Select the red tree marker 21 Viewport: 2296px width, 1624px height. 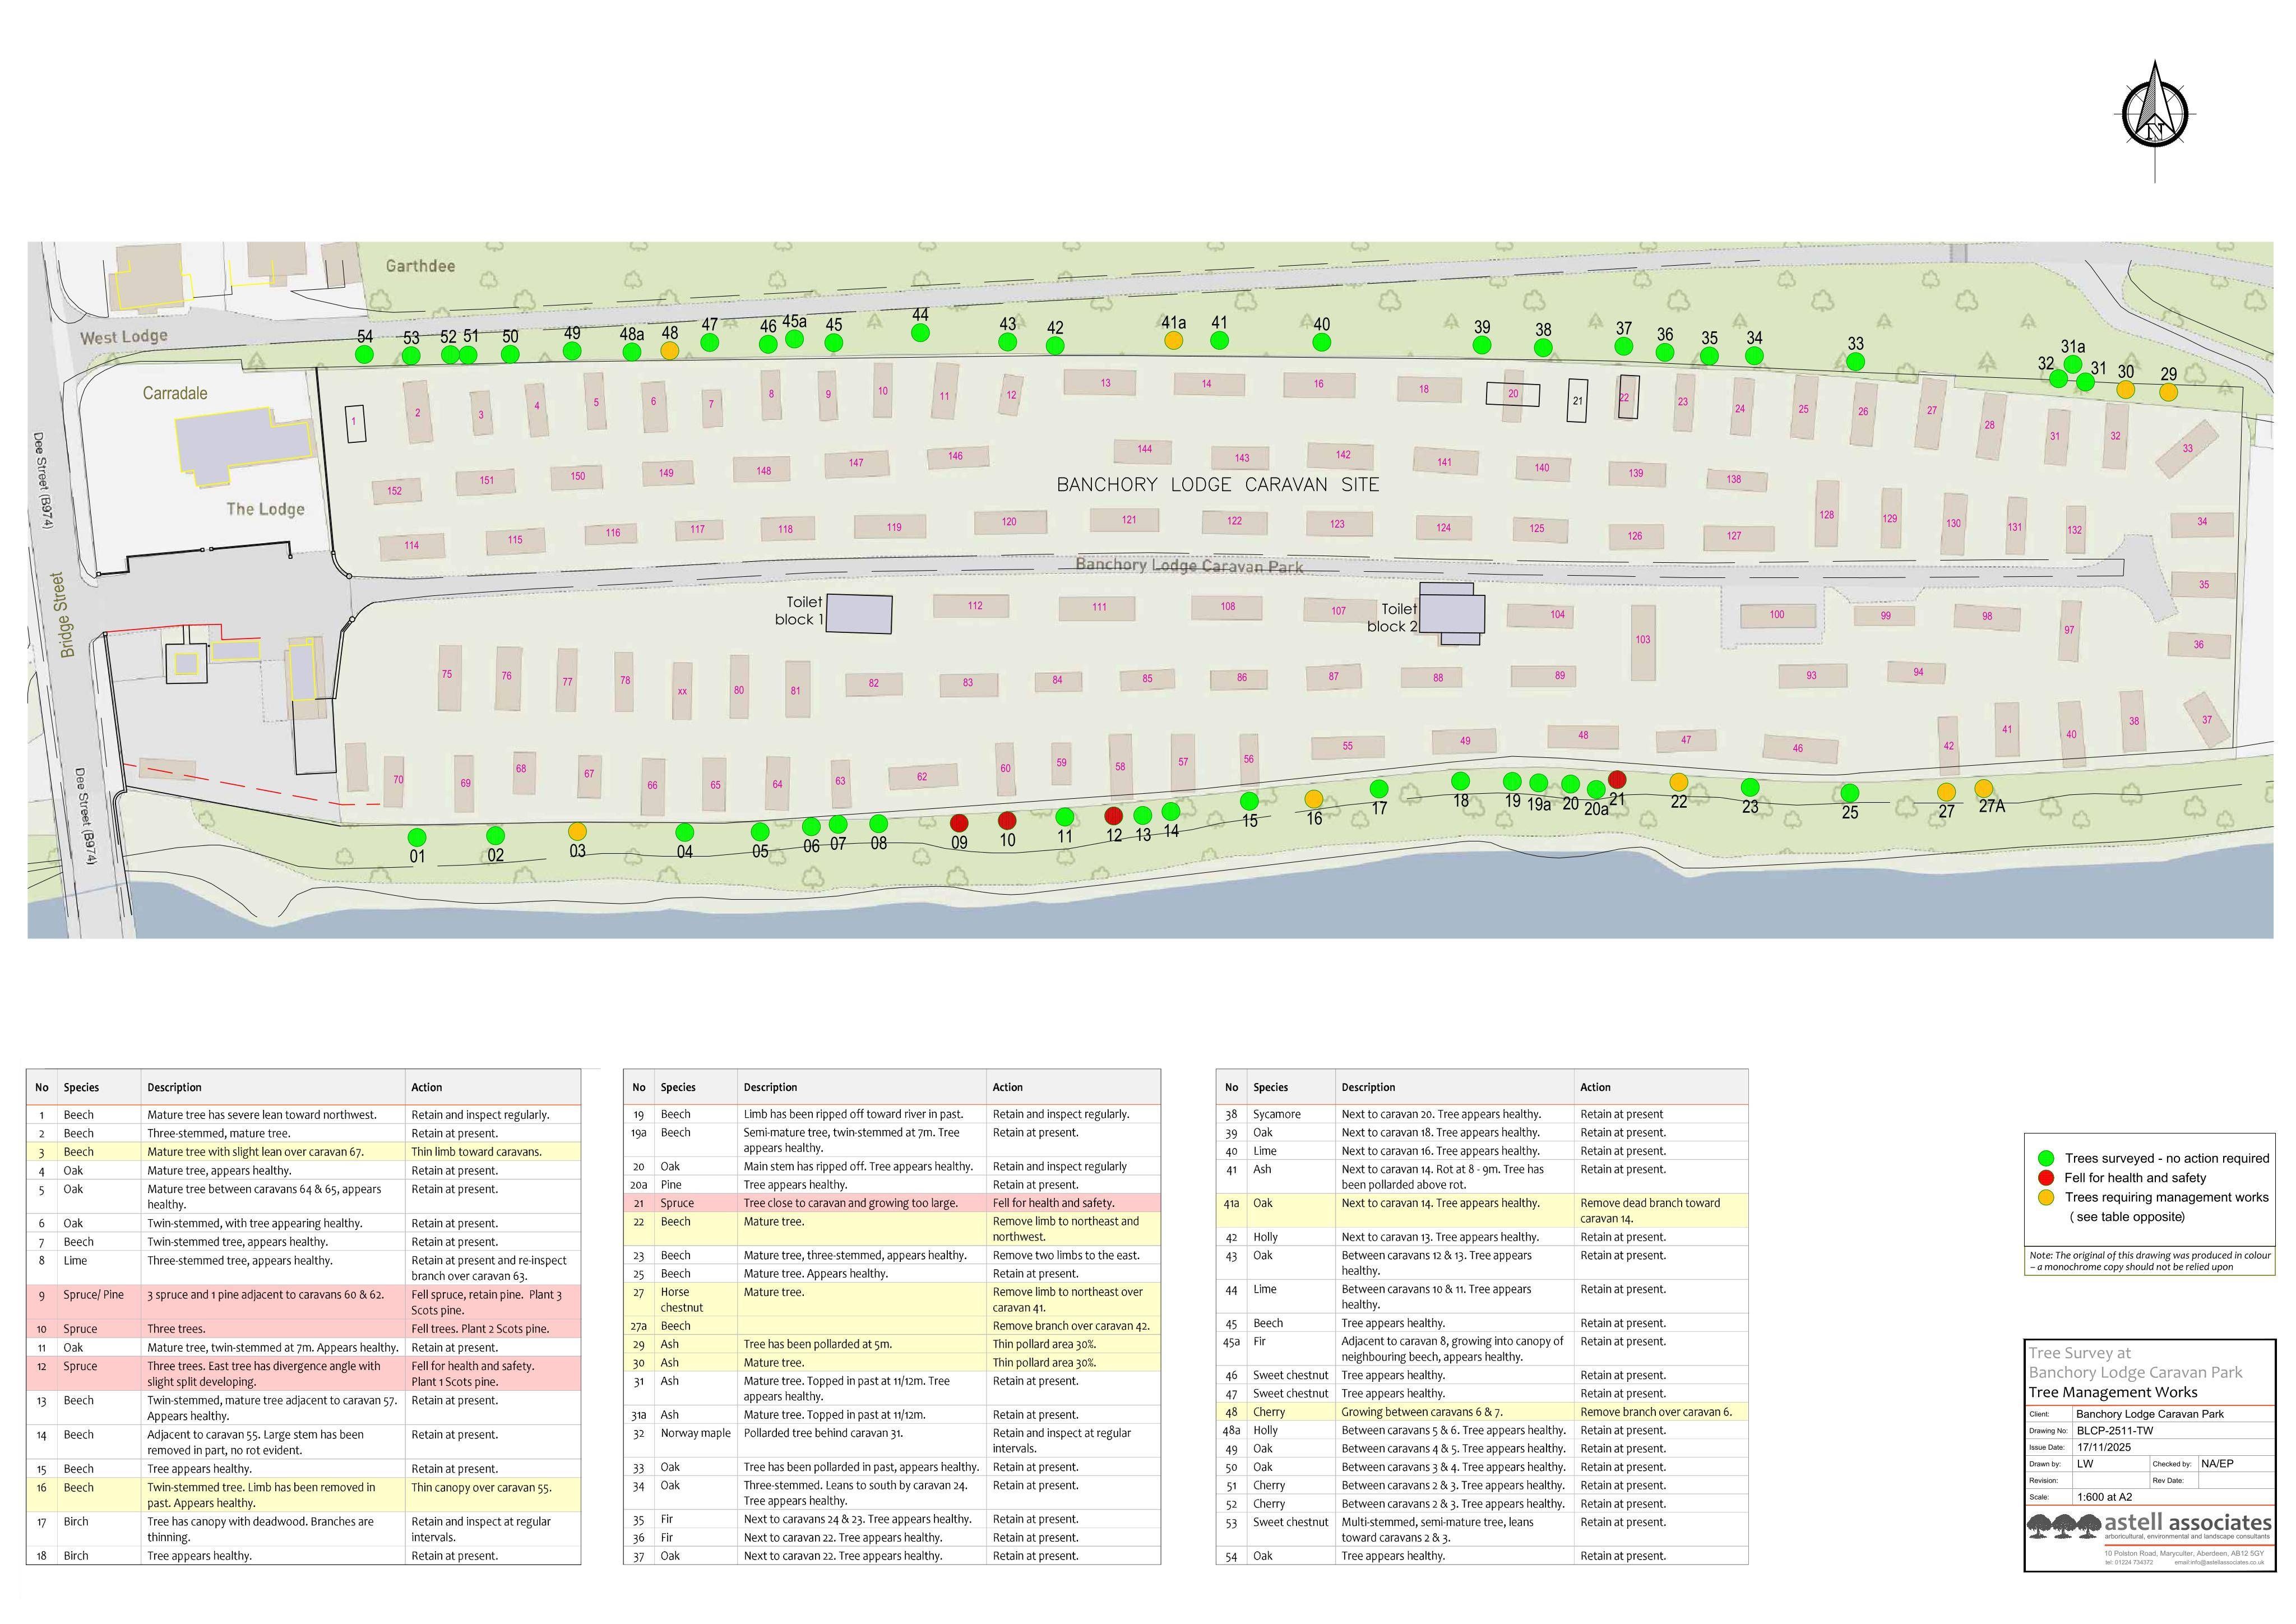1617,779
